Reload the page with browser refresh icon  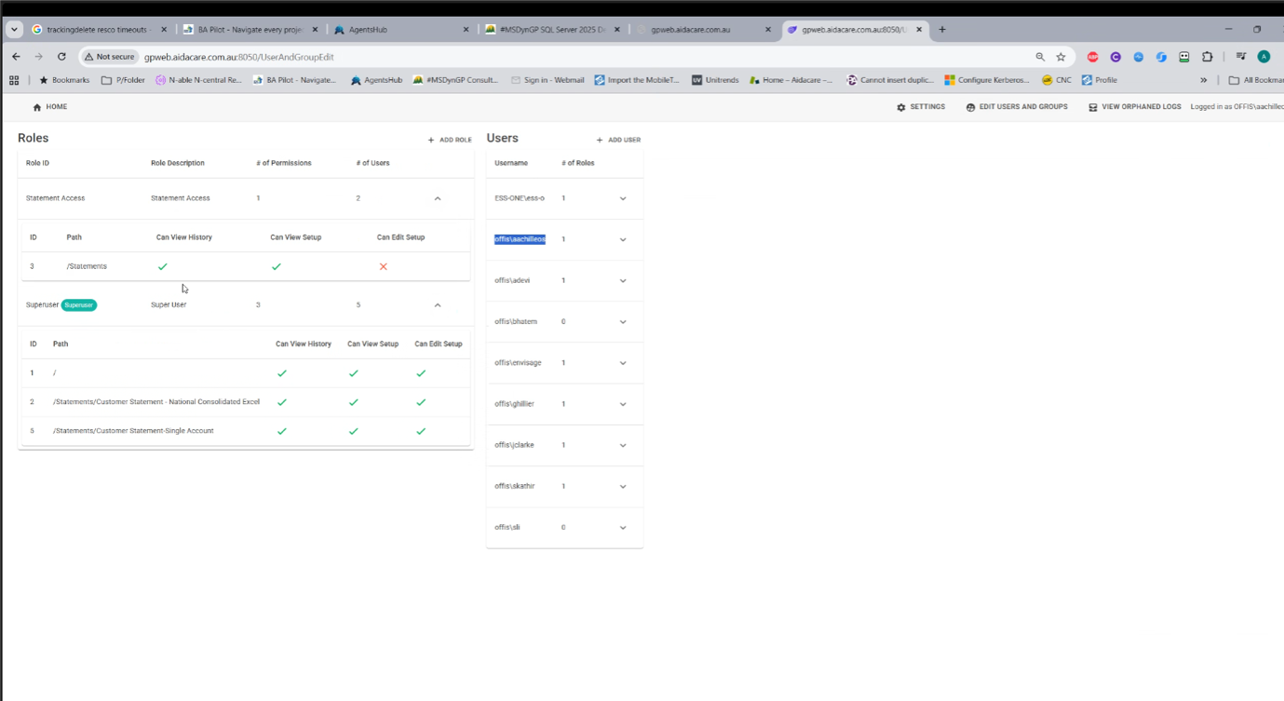[61, 57]
